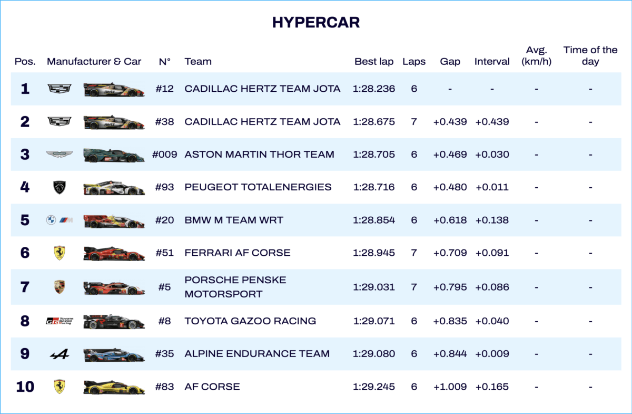The image size is (632, 414).
Task: Select the Aston Martin wings logo
Action: (x=60, y=155)
